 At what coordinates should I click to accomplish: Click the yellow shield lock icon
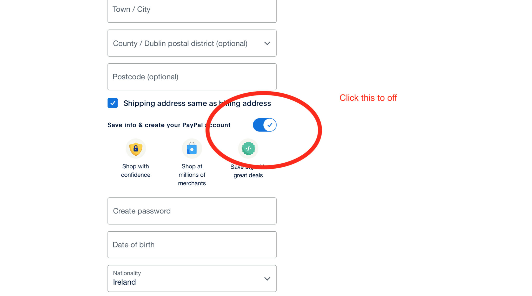[x=136, y=149]
